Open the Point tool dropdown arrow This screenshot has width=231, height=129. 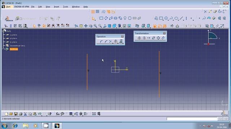click(193, 20)
